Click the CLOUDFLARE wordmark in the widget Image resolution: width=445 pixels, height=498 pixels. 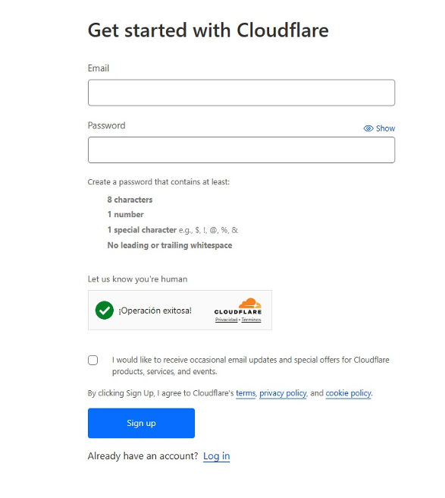[x=238, y=312]
